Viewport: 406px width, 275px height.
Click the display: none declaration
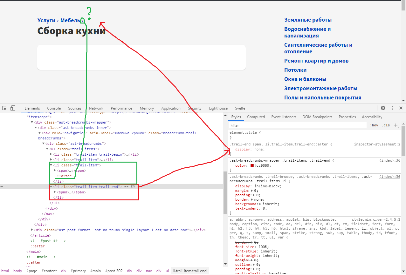point(250,149)
